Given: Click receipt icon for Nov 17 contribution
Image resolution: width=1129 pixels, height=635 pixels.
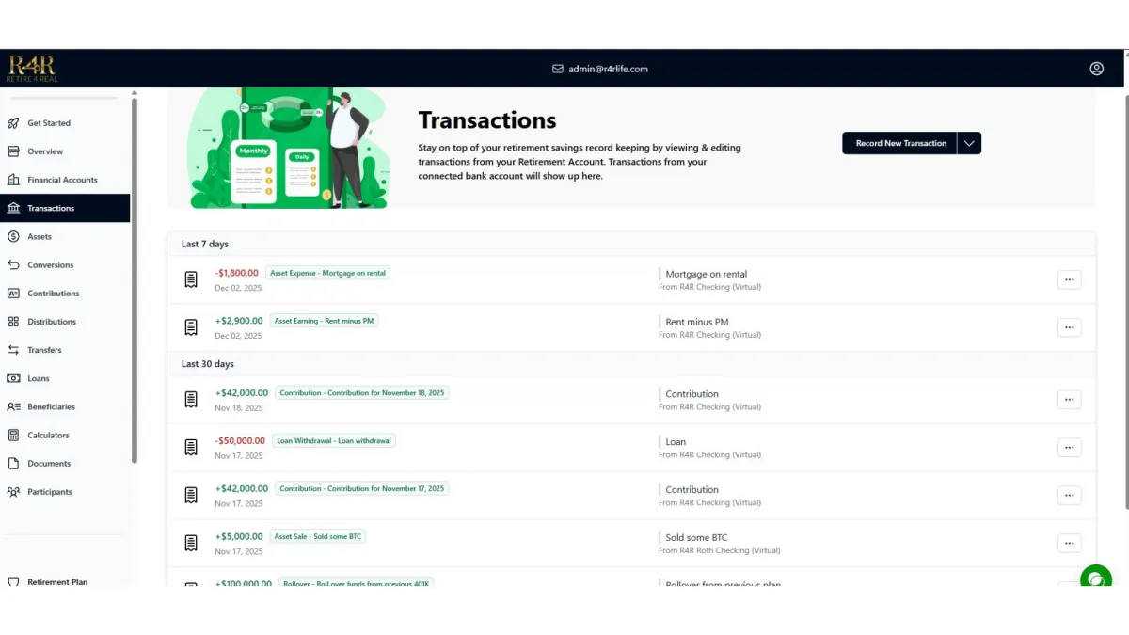Looking at the screenshot, I should pos(191,495).
